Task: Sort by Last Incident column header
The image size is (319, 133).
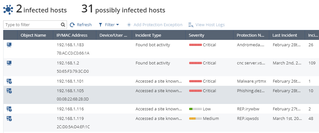Action: (285, 35)
